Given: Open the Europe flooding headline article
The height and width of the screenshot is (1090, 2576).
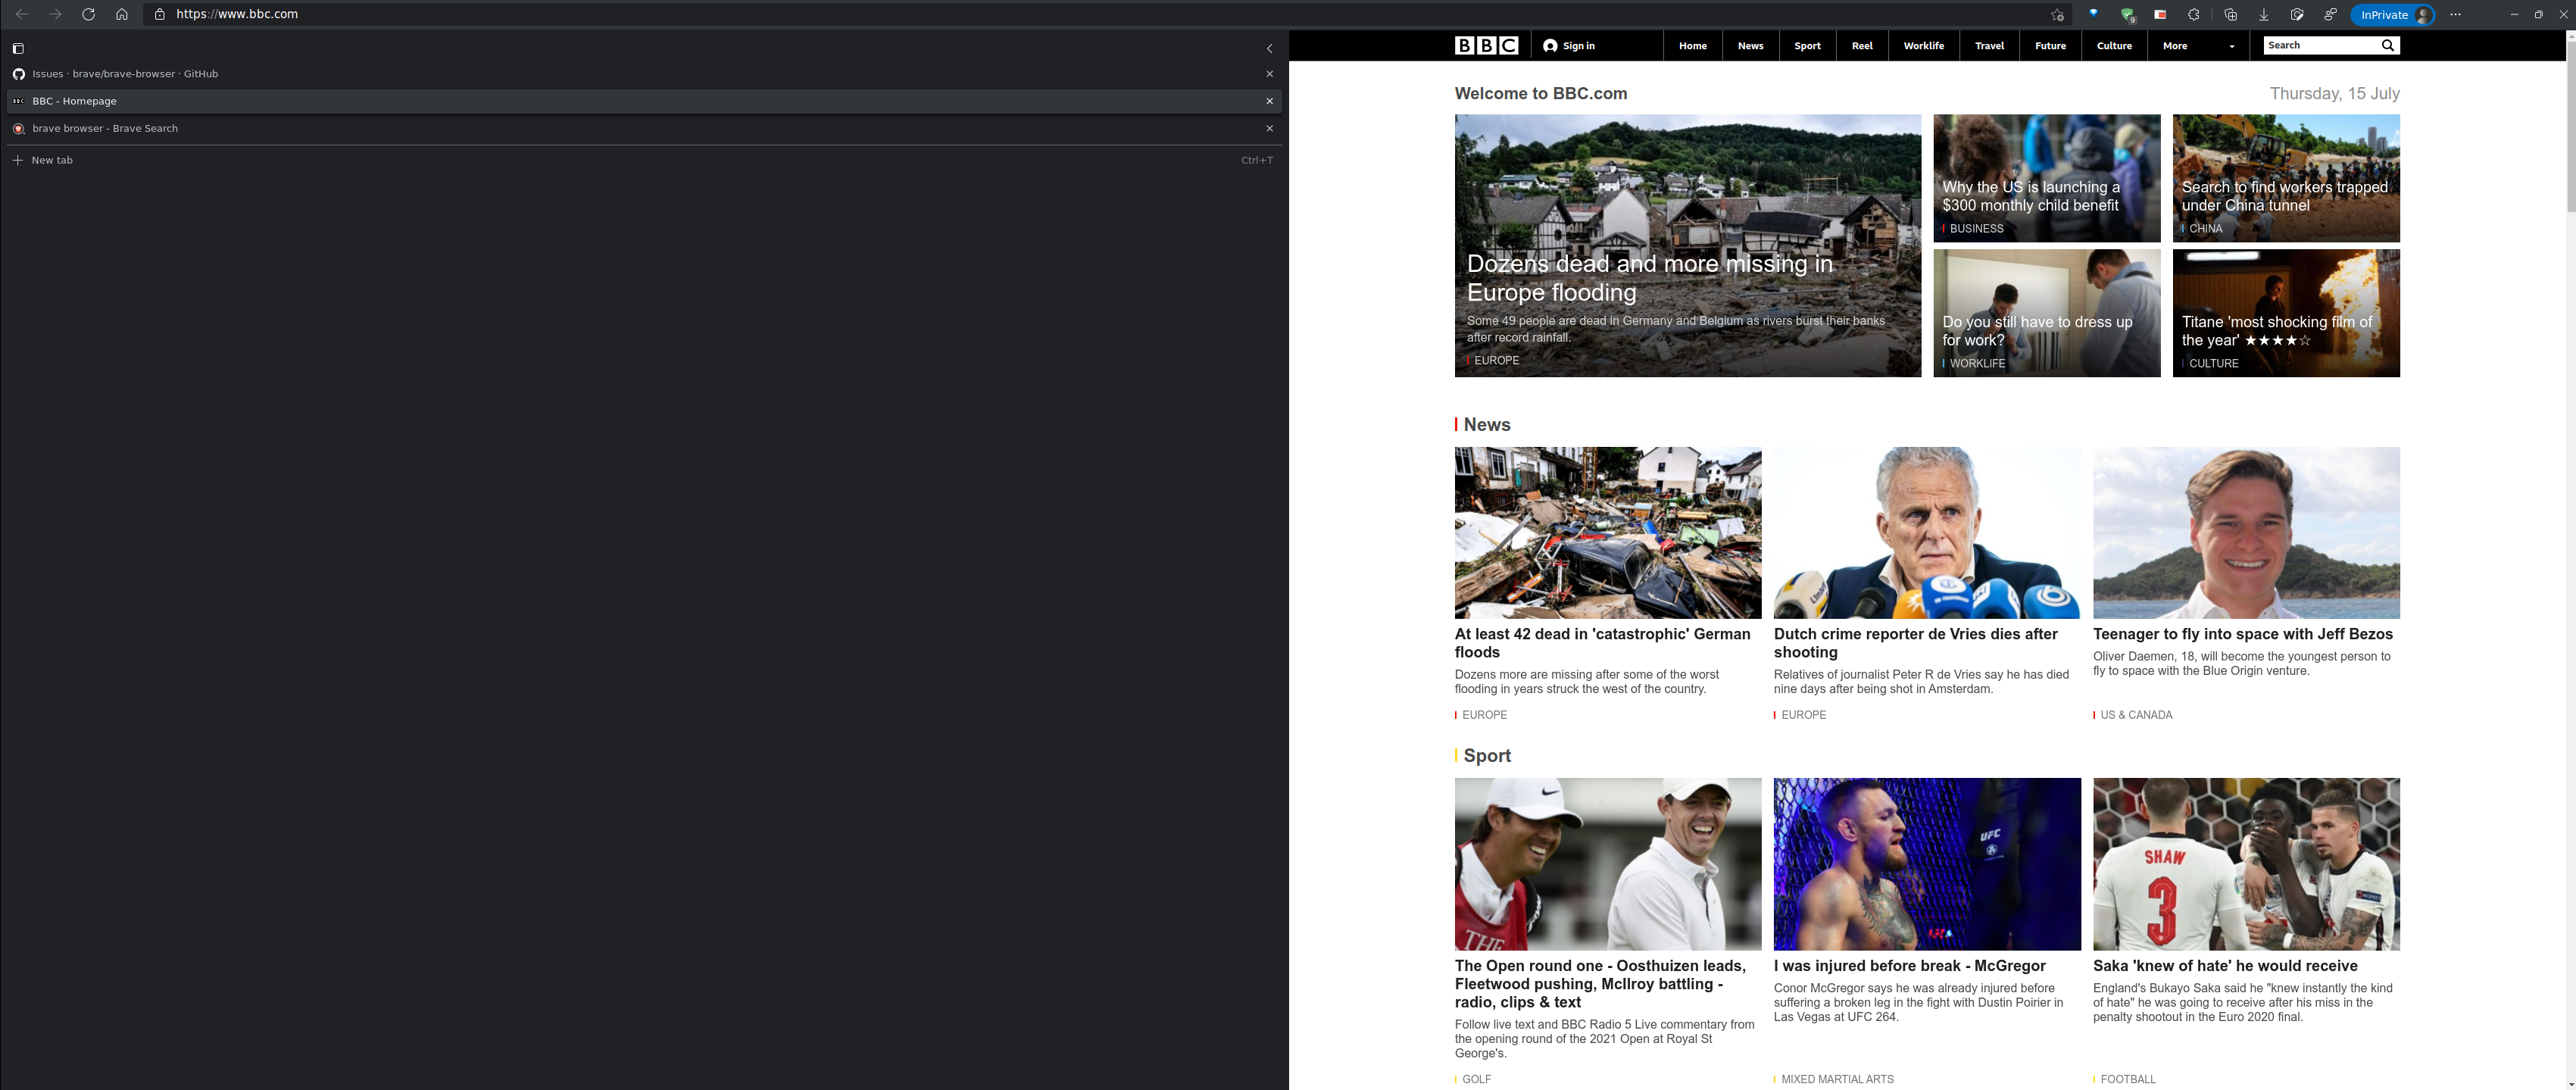Looking at the screenshot, I should point(1650,278).
